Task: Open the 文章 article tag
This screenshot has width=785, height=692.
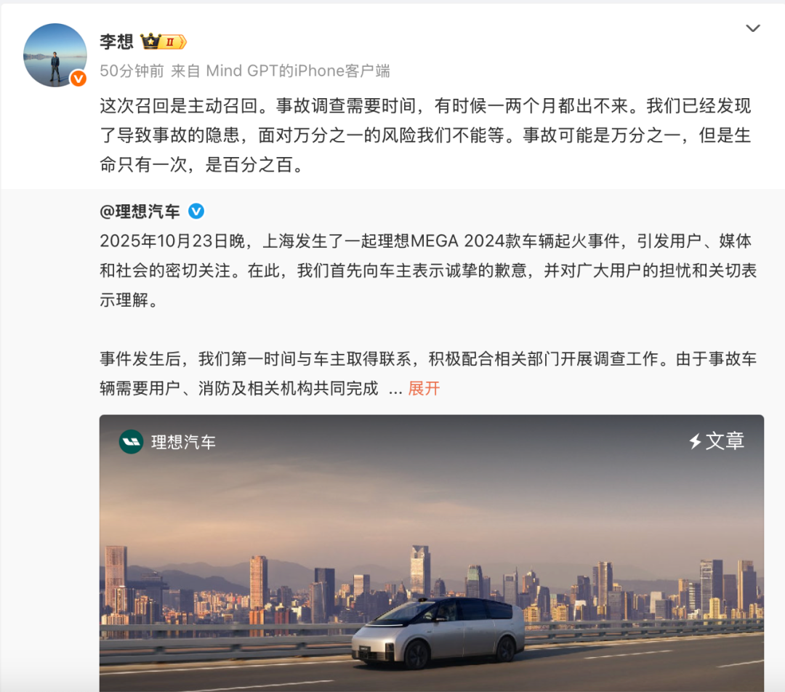Action: tap(725, 441)
